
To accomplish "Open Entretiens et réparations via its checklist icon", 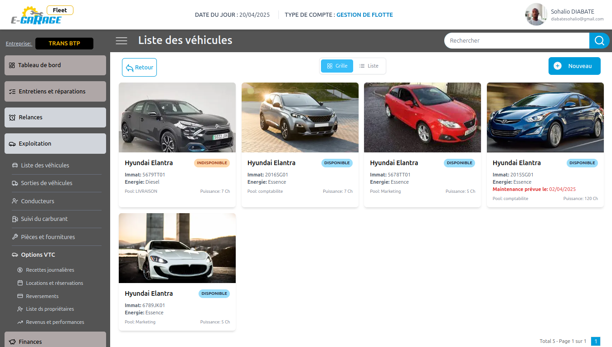I will (x=11, y=91).
